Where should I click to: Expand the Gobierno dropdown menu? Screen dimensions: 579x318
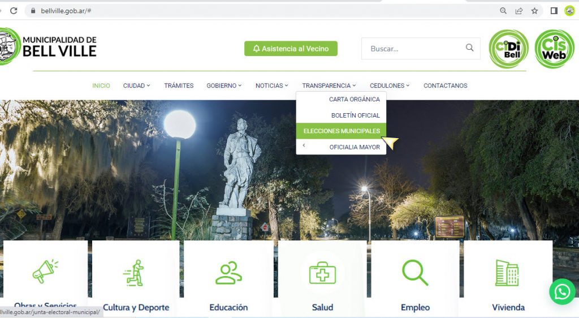[224, 85]
